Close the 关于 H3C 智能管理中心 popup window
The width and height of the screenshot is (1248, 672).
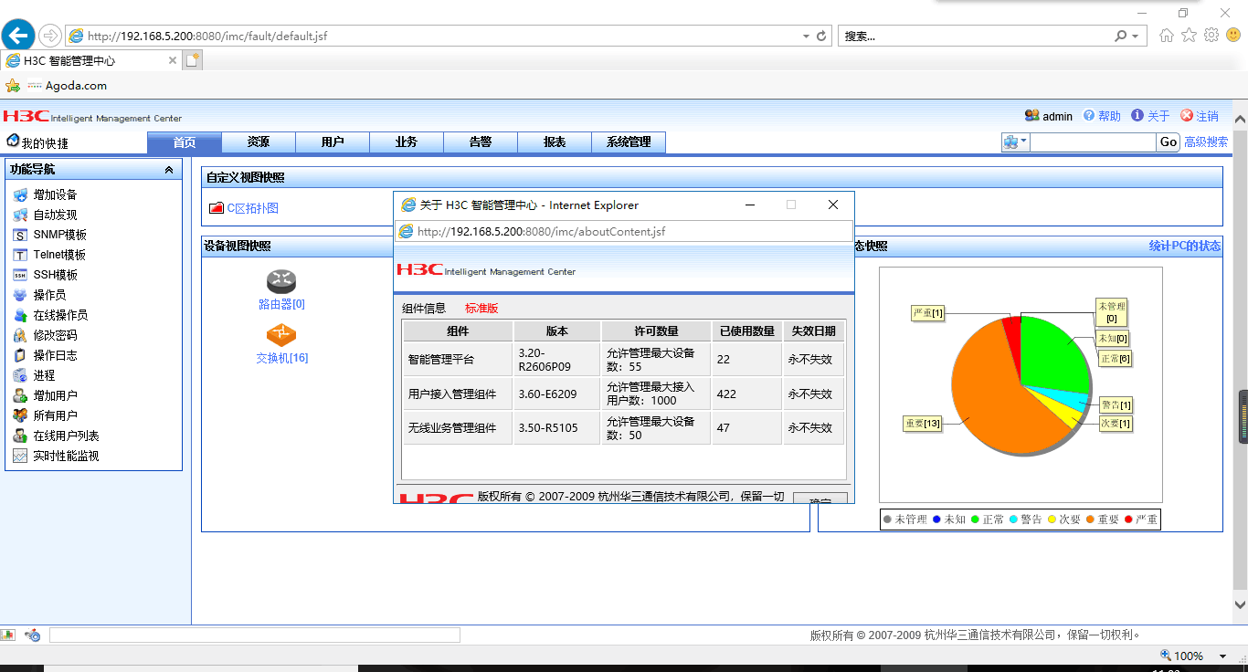833,205
